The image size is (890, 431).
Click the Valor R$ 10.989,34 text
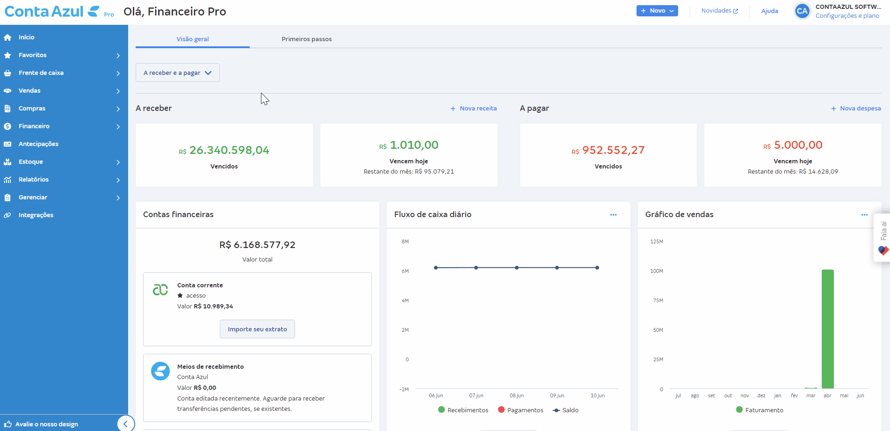pos(205,307)
